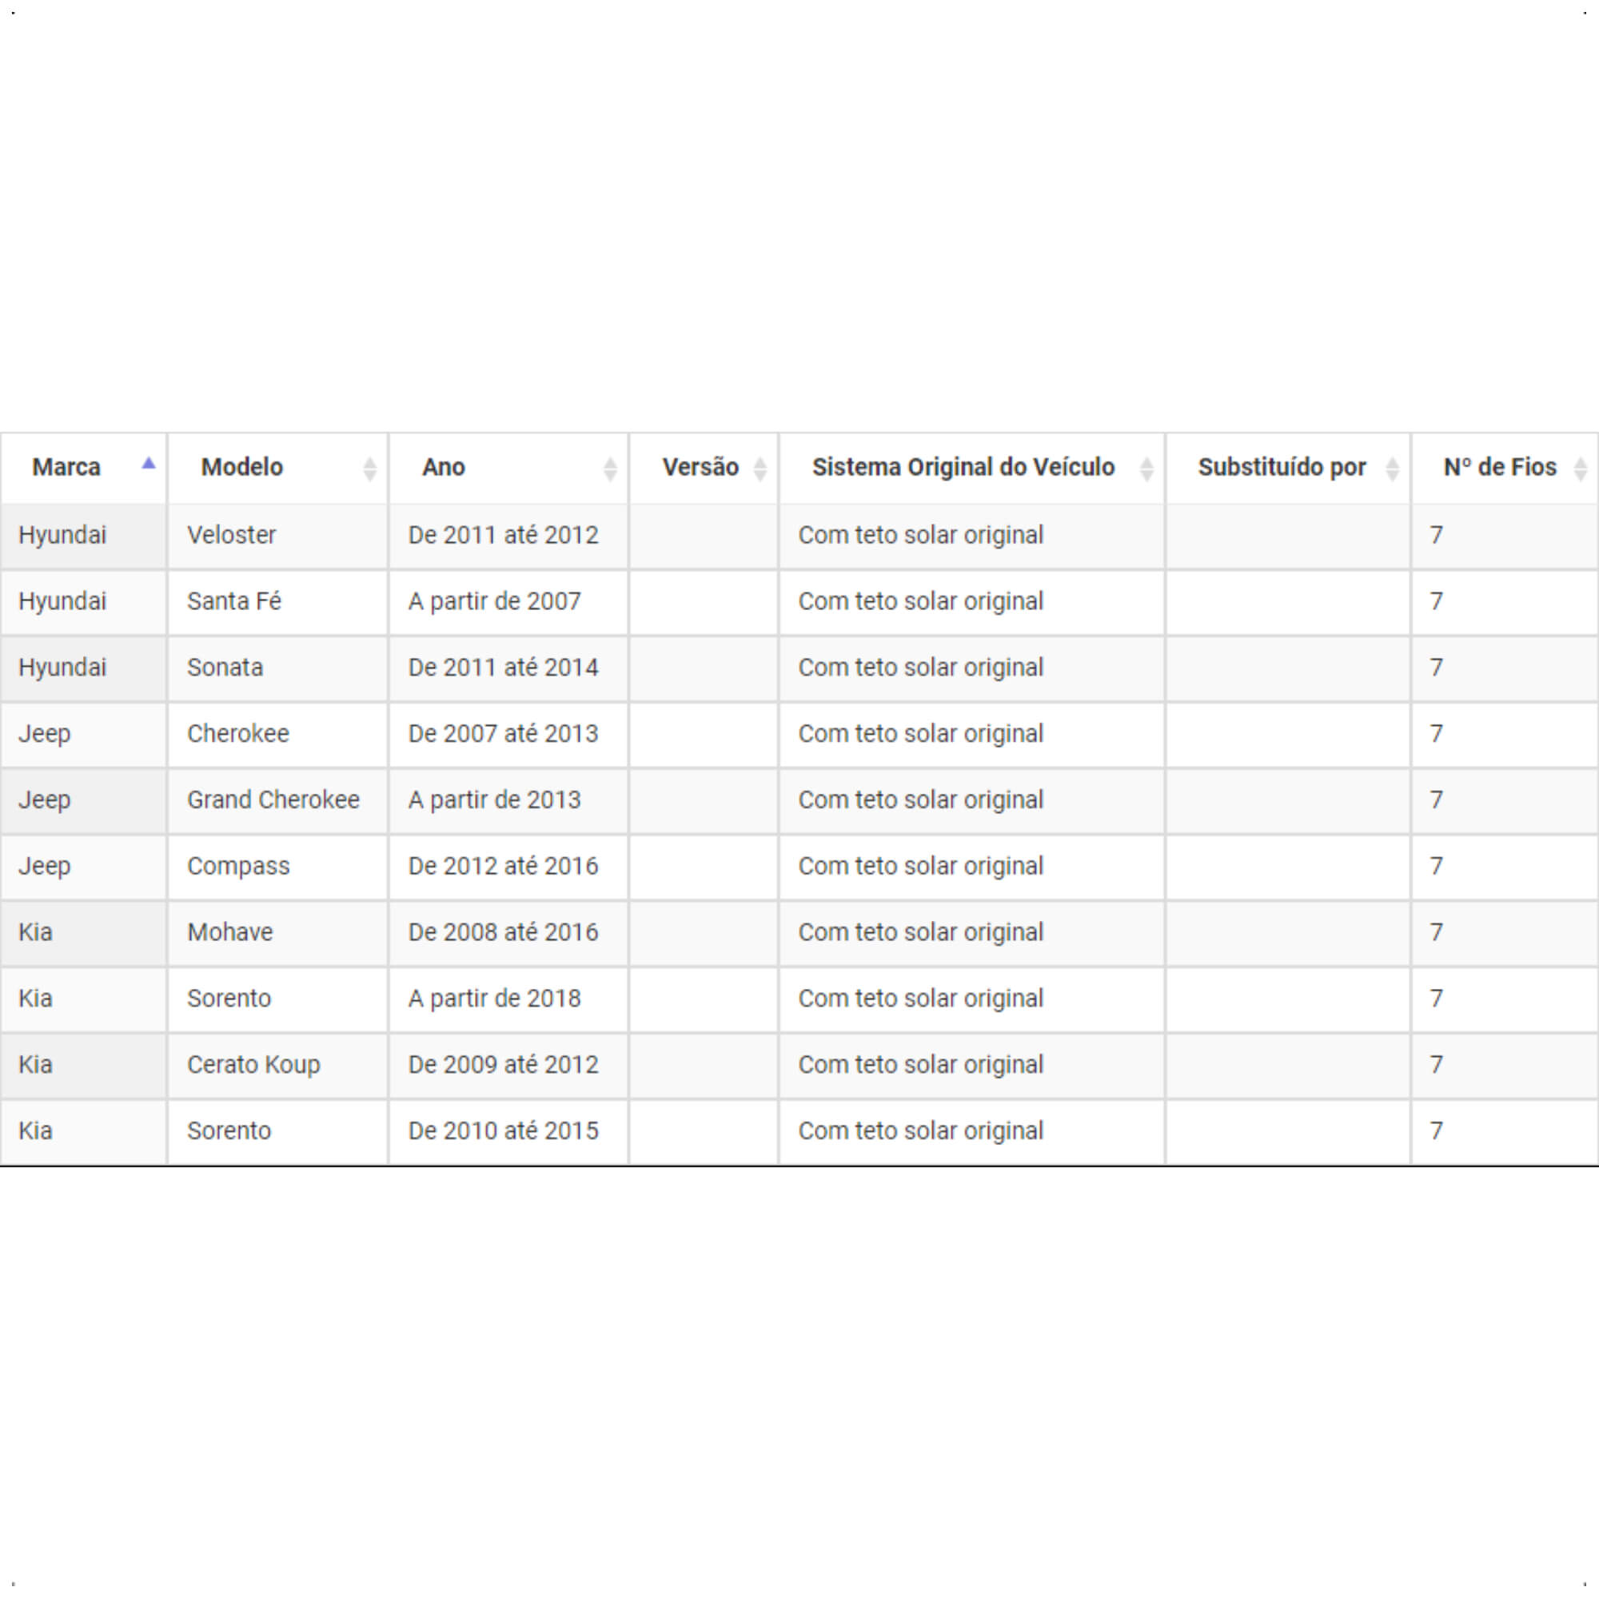Select the Sistema Original do Veículo header
Viewport: 1599px width, 1599px height.
pos(971,468)
